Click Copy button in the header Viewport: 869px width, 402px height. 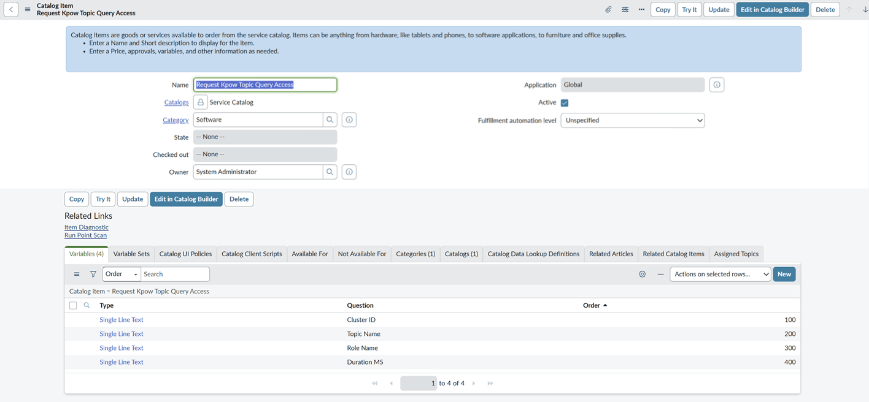point(663,10)
